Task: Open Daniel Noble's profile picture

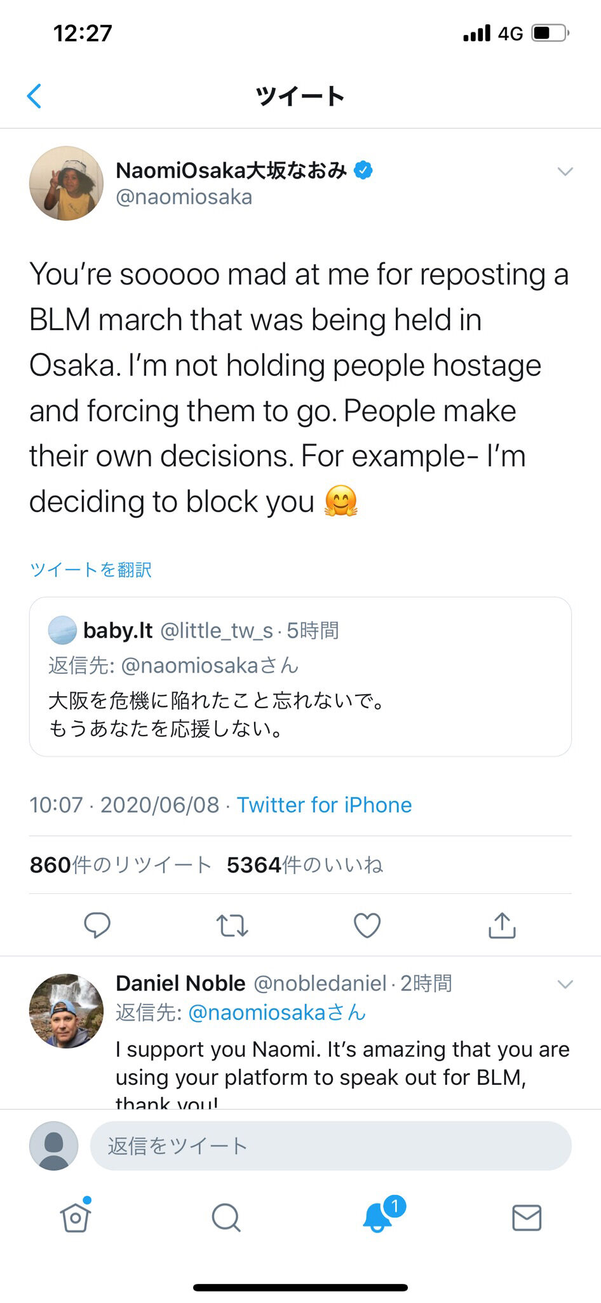Action: pyautogui.click(x=67, y=1011)
